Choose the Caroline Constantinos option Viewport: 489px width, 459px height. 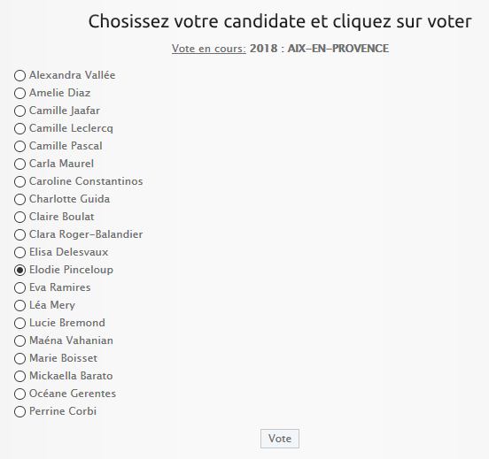[19, 182]
